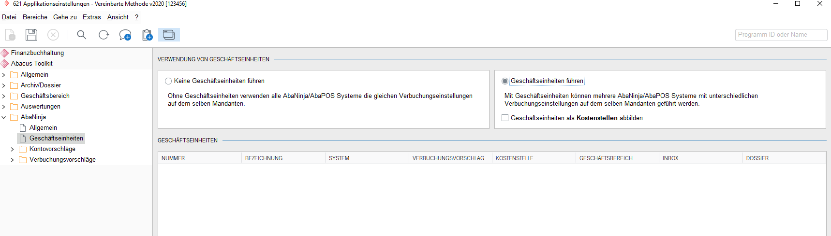Open Verbuchungsvorschläge tree item
Screen dimensions: 831x236
[x=62, y=160]
